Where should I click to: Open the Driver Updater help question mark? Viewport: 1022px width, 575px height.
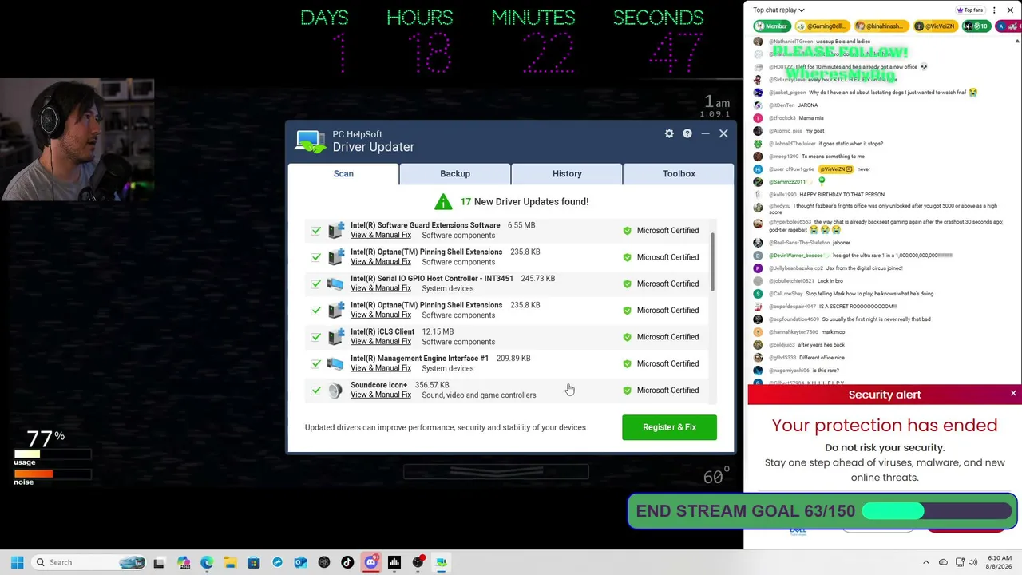tap(687, 133)
